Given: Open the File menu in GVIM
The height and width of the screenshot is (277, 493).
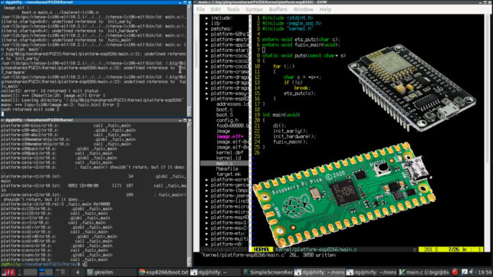Looking at the screenshot, I should pyautogui.click(x=201, y=10).
